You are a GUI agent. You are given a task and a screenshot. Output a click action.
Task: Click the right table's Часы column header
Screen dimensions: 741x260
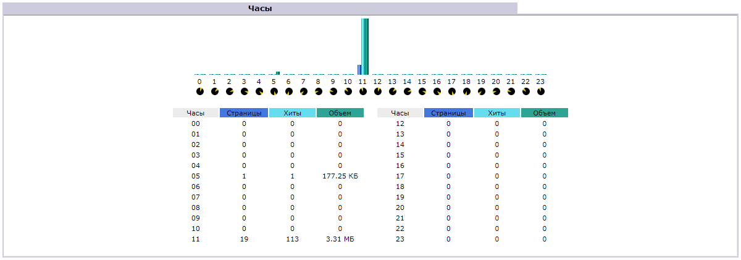click(400, 113)
